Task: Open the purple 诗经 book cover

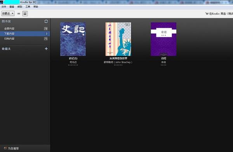Action: [163, 39]
